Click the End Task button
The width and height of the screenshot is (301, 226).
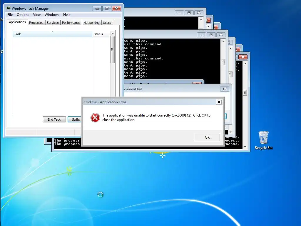pyautogui.click(x=54, y=119)
